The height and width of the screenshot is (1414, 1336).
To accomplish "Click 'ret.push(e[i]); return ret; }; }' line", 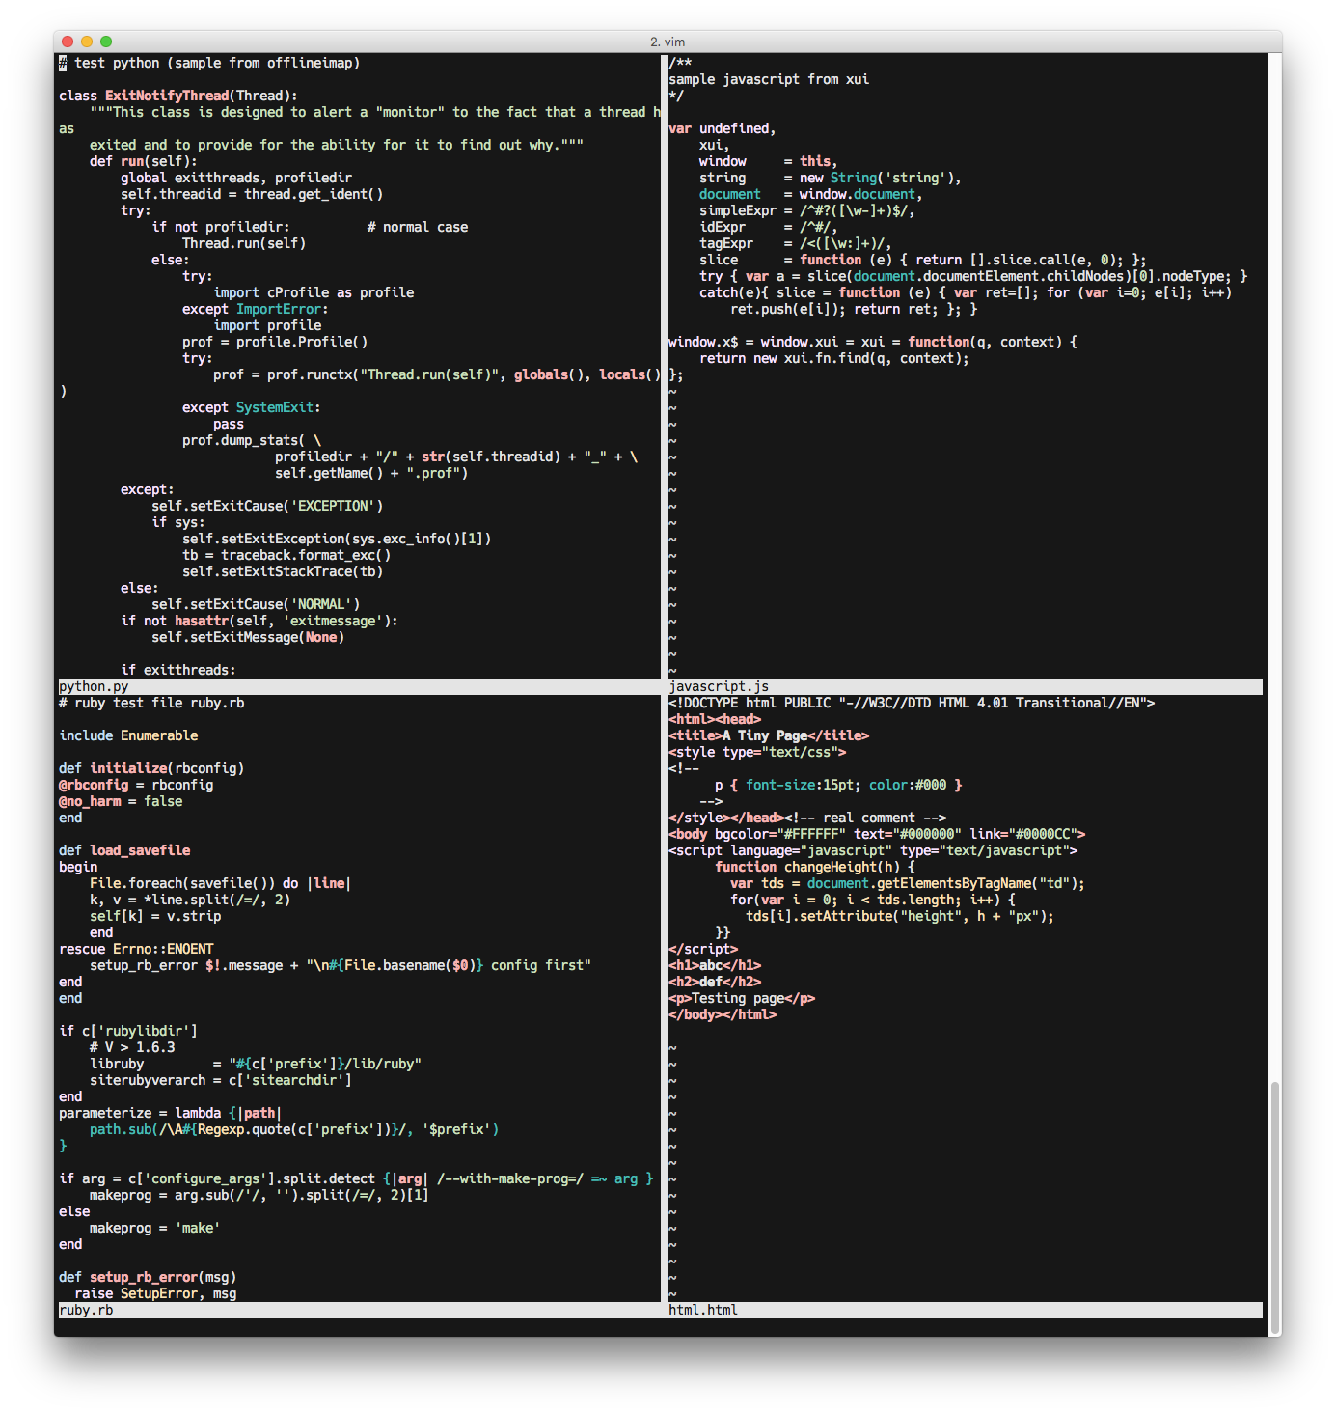I will click(854, 309).
